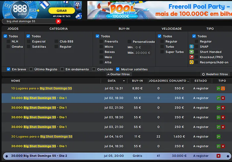Image resolution: width=232 pixels, height=162 pixels.
Task: Click sort arrow on DATA column
Action: tap(124, 81)
